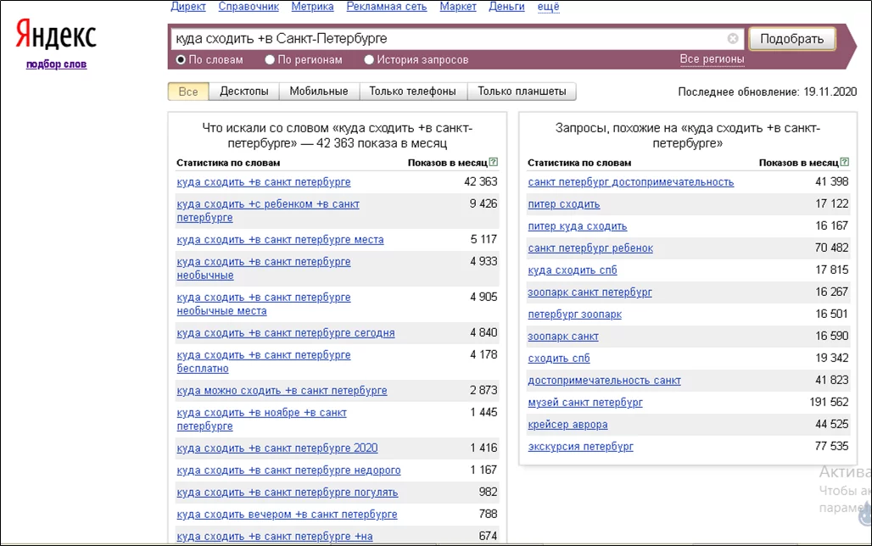Select the По словам radio button
The image size is (872, 546).
click(x=181, y=59)
